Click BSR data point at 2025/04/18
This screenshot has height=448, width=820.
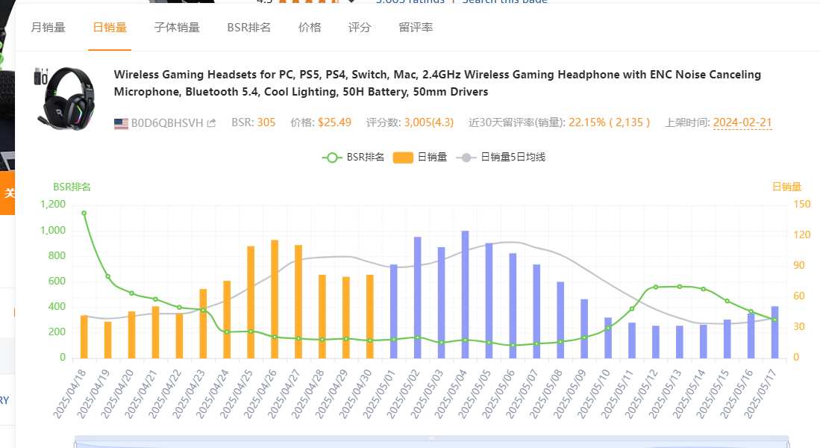click(84, 214)
